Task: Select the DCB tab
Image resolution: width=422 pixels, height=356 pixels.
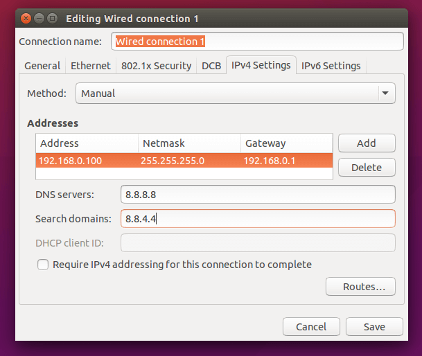Action: pyautogui.click(x=211, y=66)
